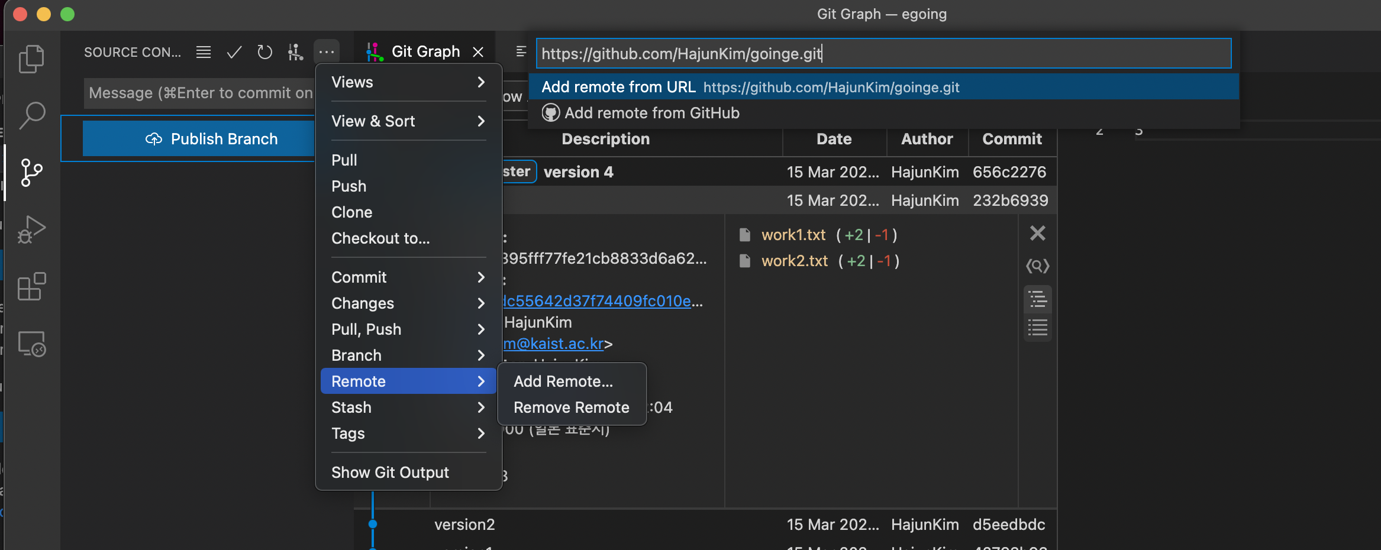The height and width of the screenshot is (550, 1381).
Task: Click the Author column header
Action: [927, 139]
